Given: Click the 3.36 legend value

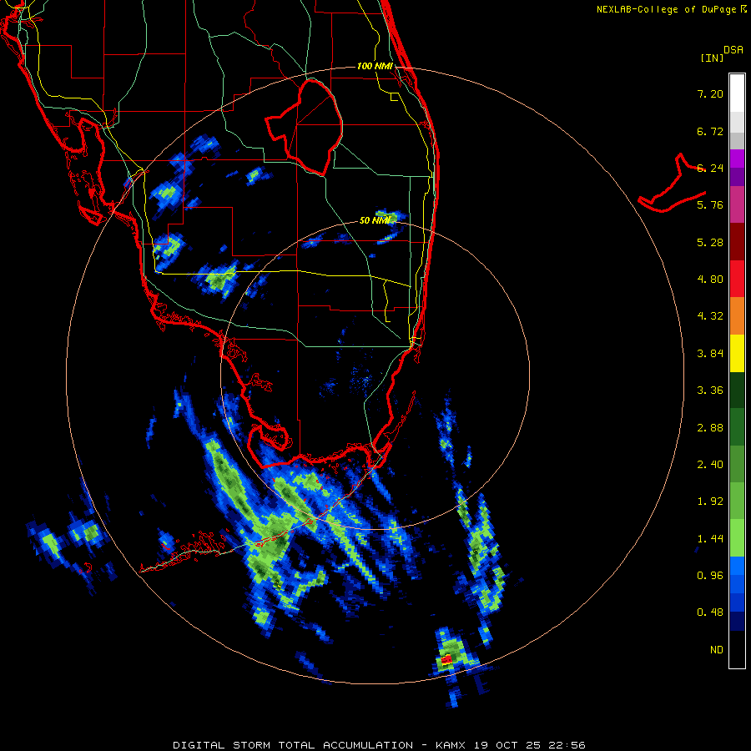Looking at the screenshot, I should (x=710, y=391).
